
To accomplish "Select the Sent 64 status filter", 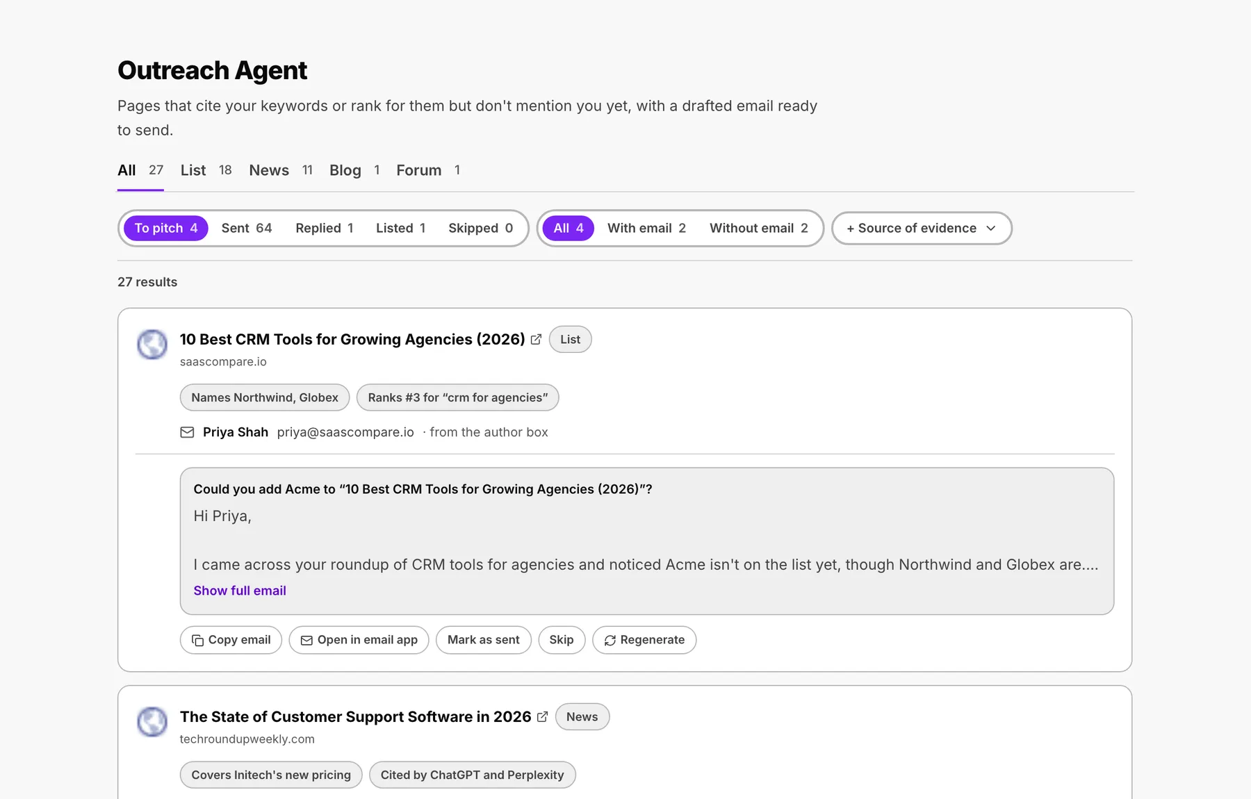I will pyautogui.click(x=247, y=228).
